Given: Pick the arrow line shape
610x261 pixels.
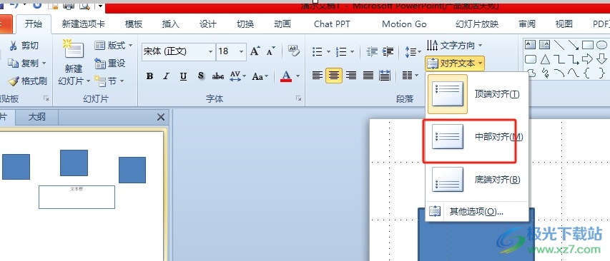Looking at the screenshot, I should point(573,45).
